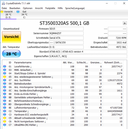Click the blue Gut disk status icon
The width and height of the screenshot is (128, 129).
[18, 12]
